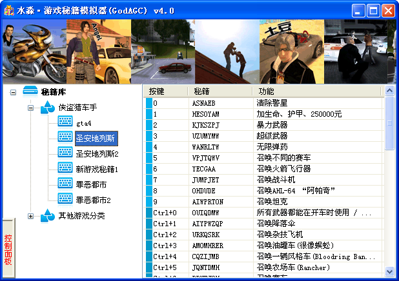Select the 圣安地列斯2 tree item
The height and width of the screenshot is (281, 399).
(x=97, y=154)
